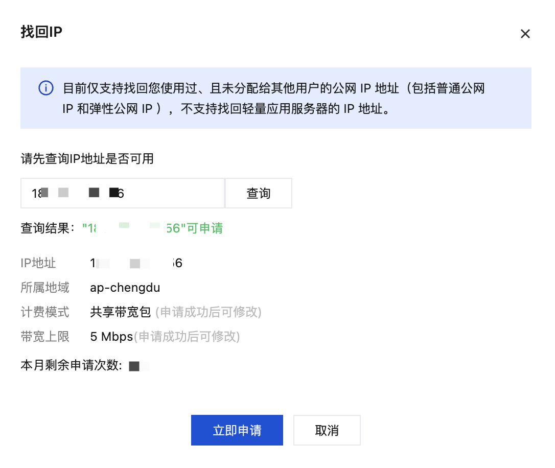Click the ap-chengdu region value
This screenshot has width=555, height=468.
click(125, 288)
